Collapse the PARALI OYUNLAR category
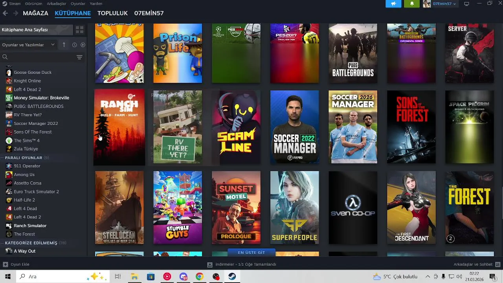 click(3, 158)
